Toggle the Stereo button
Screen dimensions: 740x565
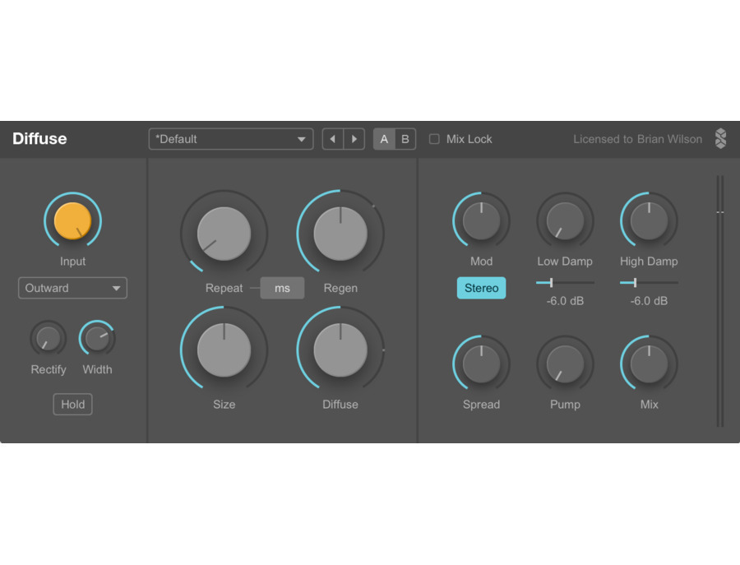coord(481,288)
